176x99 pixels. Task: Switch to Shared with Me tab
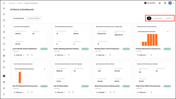(34, 18)
